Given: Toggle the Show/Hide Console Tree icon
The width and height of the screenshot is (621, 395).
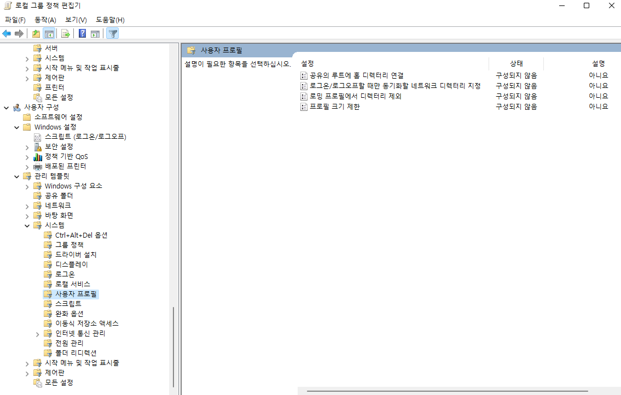Looking at the screenshot, I should tap(49, 34).
